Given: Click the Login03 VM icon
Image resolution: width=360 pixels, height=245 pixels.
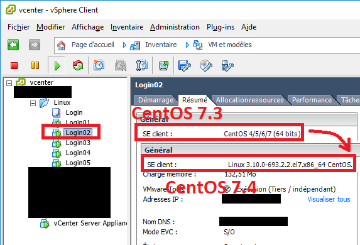Looking at the screenshot, I should point(57,143).
